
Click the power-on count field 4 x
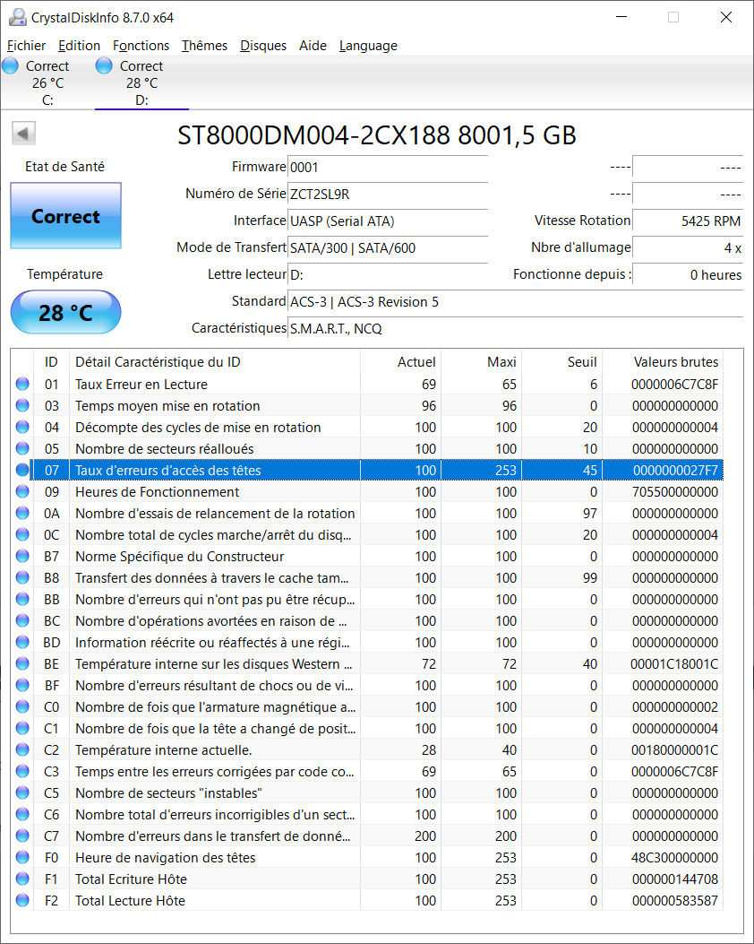pyautogui.click(x=688, y=247)
